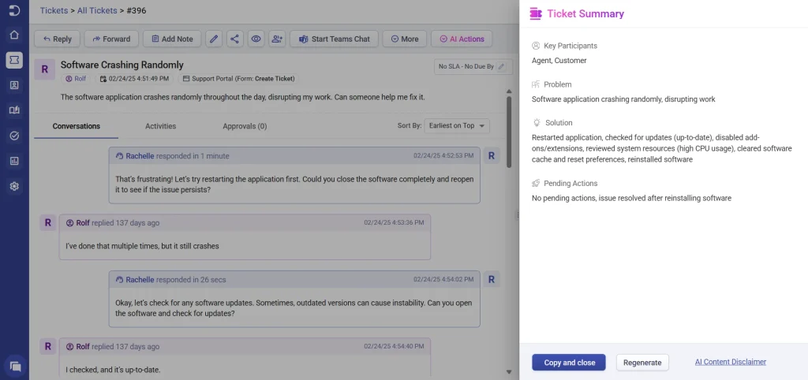Open the AI Actions menu
The image size is (808, 380).
(x=462, y=39)
